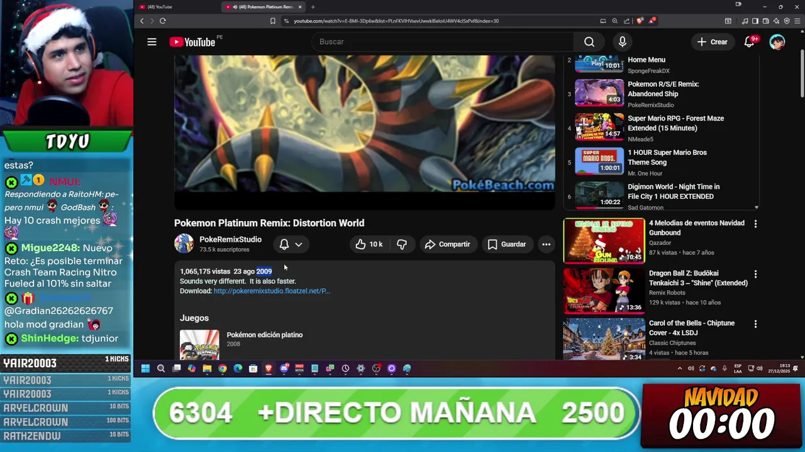Select the Pokemon Platinum Remix tab
The width and height of the screenshot is (805, 452).
(x=263, y=7)
